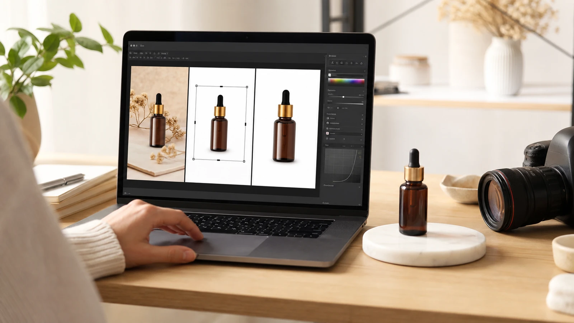574x323 pixels.
Task: Click the settings icon at the panel header's right
Action: (366, 56)
